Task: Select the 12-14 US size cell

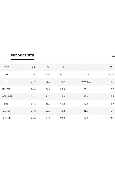Action: 86,74
